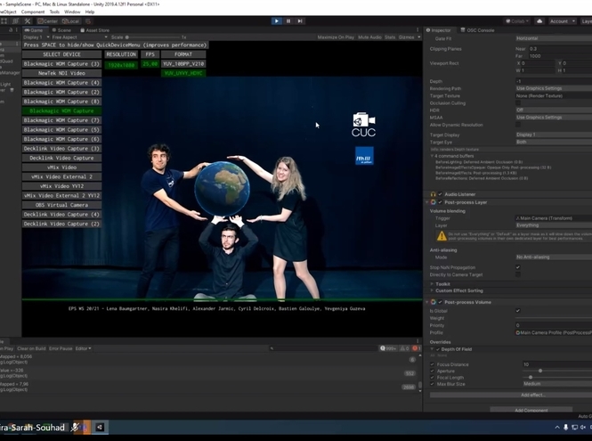Click the Post-process Layer component icon
Image resolution: width=592 pixels, height=441 pixels.
point(434,202)
